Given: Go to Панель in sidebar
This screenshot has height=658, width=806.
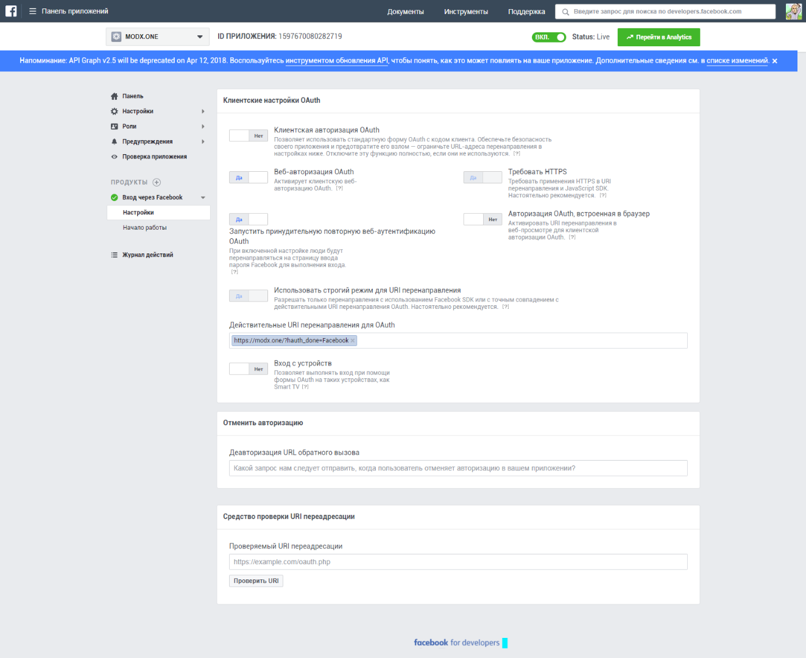Looking at the screenshot, I should (133, 96).
